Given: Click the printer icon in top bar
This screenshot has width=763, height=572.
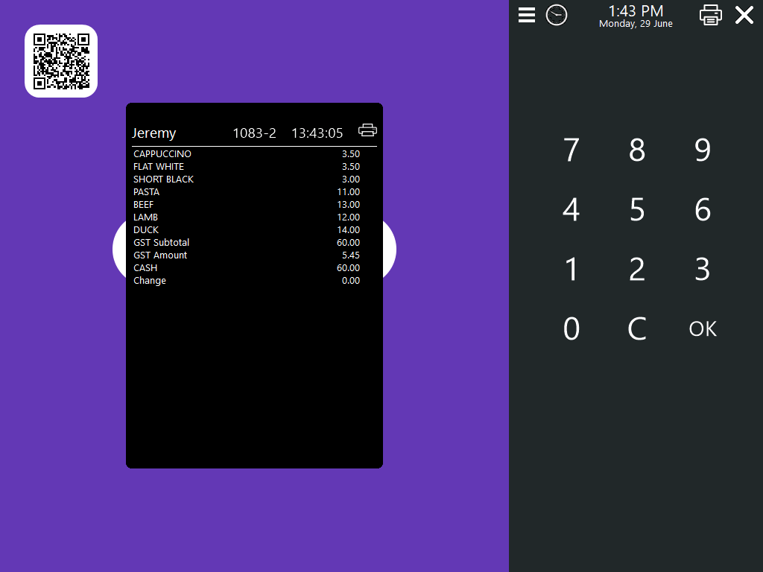Looking at the screenshot, I should [x=710, y=15].
